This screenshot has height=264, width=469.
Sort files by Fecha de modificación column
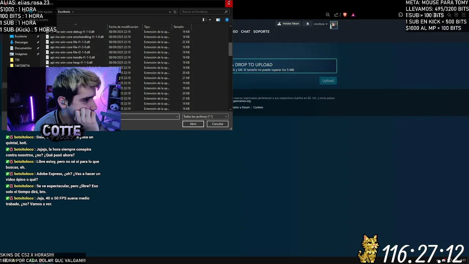click(x=123, y=27)
